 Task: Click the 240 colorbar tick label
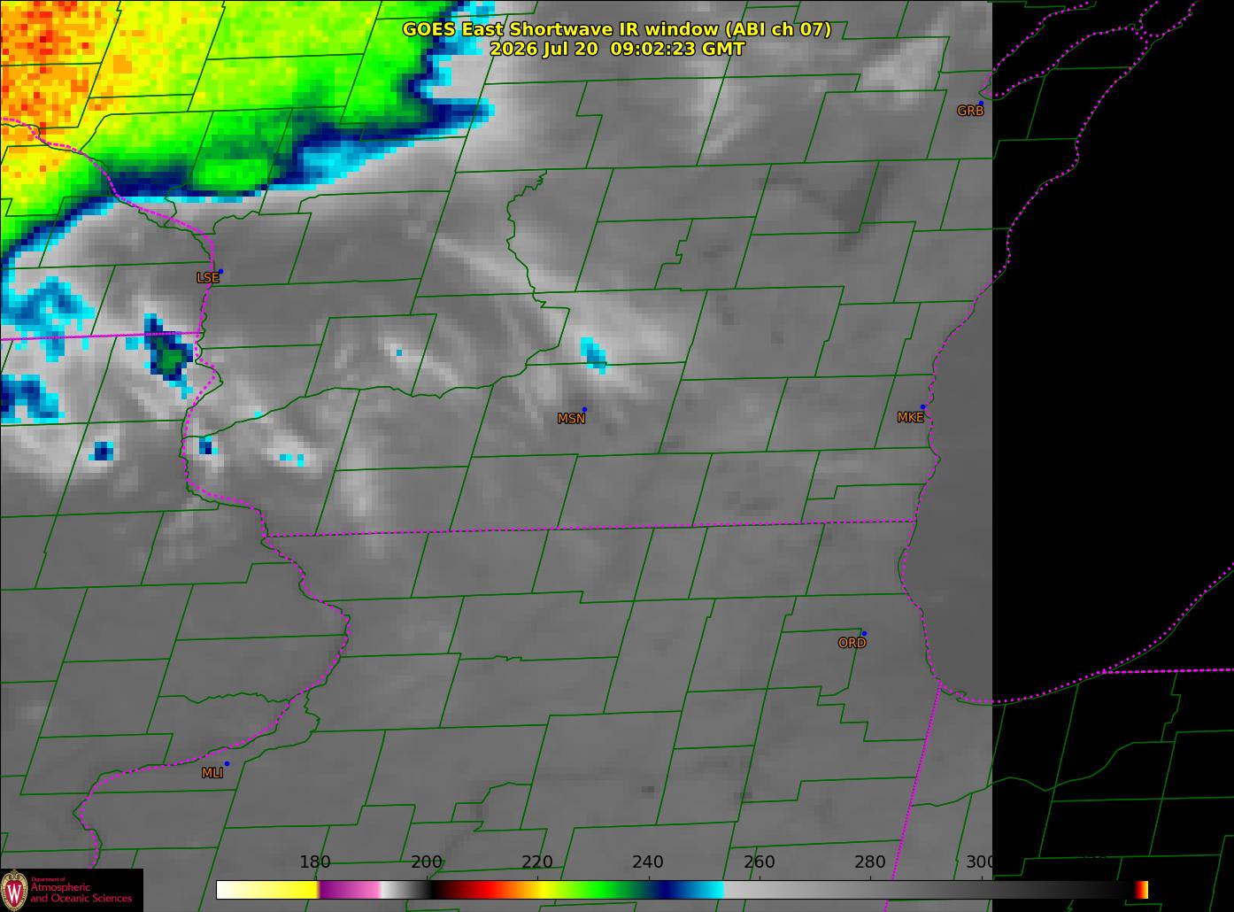click(x=648, y=862)
